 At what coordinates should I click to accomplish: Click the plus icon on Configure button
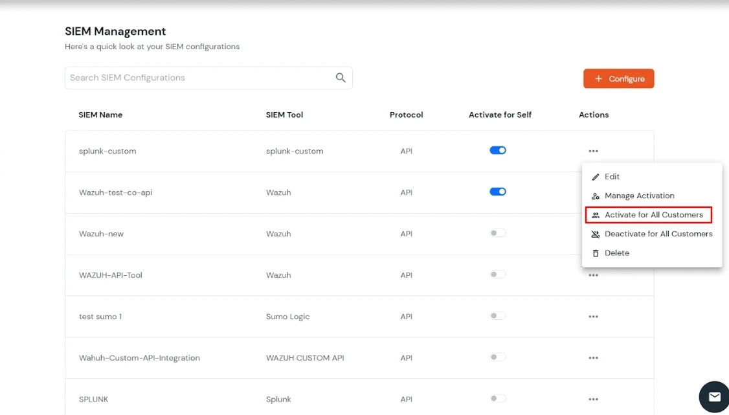point(600,78)
